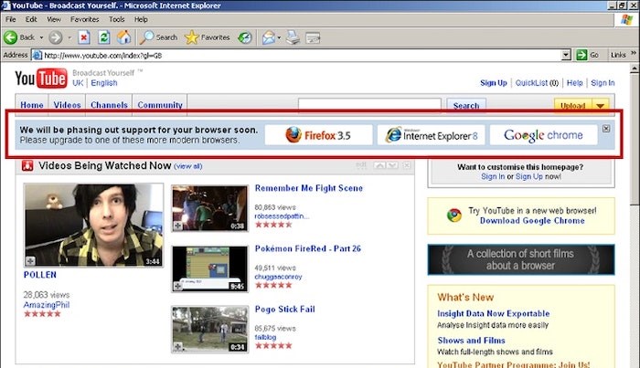
Task: Play the POLLEN video thumbnail
Action: coord(93,225)
